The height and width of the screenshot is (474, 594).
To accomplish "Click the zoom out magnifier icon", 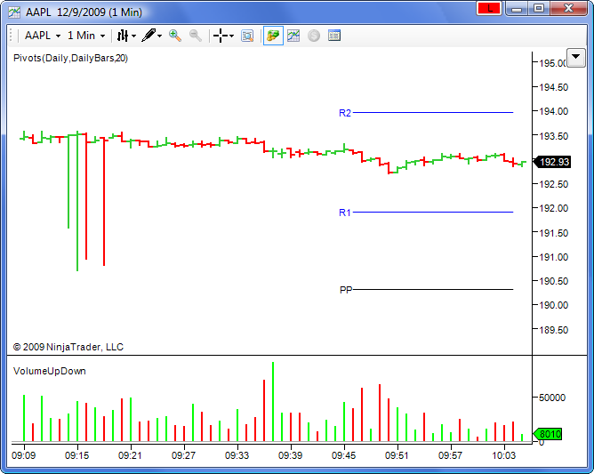I will (196, 36).
